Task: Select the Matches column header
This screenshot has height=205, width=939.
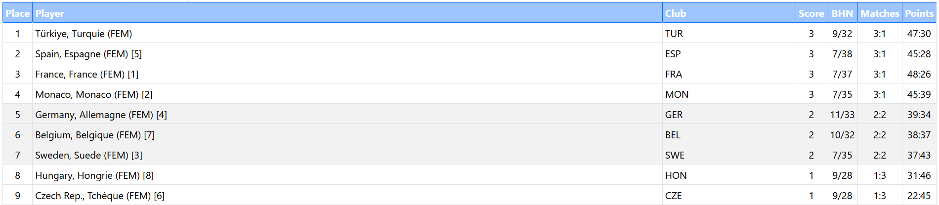Action: [x=880, y=13]
